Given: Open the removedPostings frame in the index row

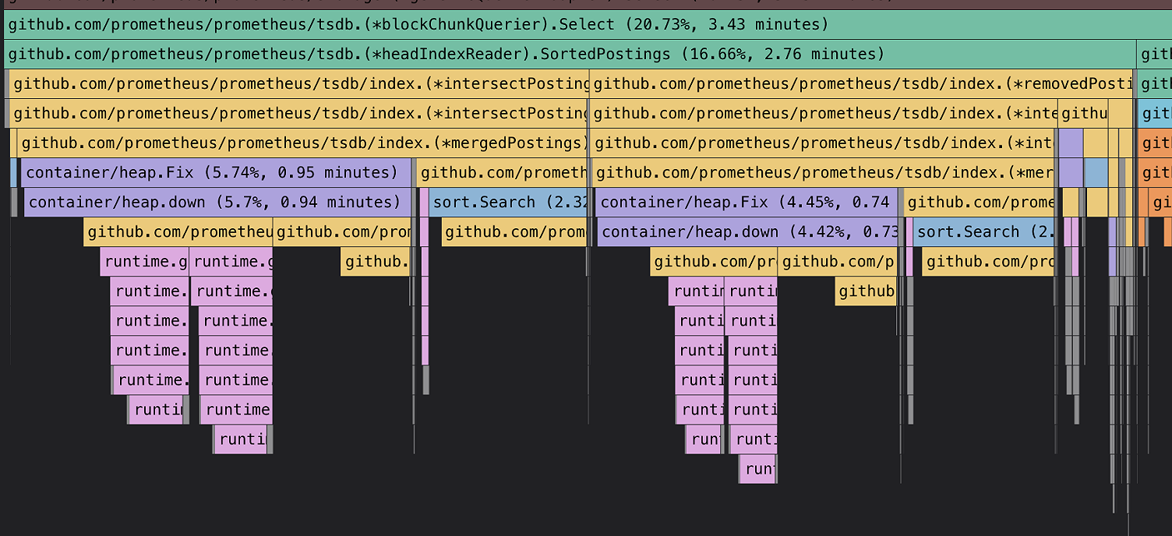Looking at the screenshot, I should pos(857,83).
